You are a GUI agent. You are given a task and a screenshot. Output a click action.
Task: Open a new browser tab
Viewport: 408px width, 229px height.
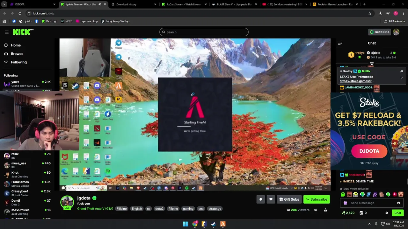(x=364, y=4)
